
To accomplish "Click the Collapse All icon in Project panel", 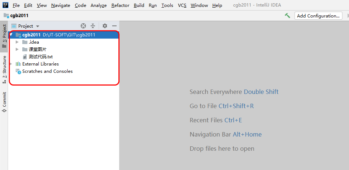I will 93,26.
